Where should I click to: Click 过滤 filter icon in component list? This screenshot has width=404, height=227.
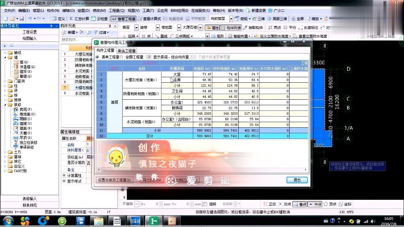tap(101, 32)
